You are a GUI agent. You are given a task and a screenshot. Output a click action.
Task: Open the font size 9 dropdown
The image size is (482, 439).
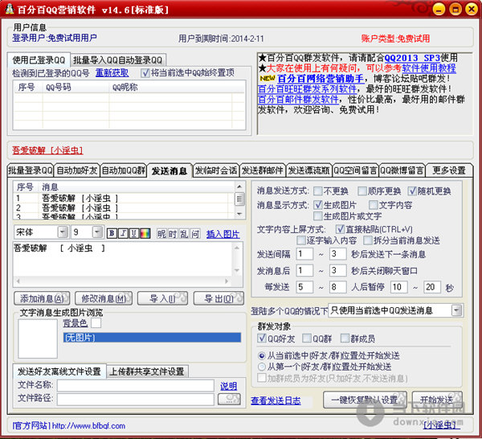97,232
